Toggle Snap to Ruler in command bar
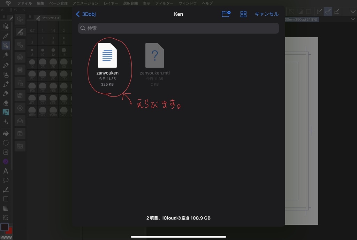The image size is (357, 240). click(x=319, y=11)
